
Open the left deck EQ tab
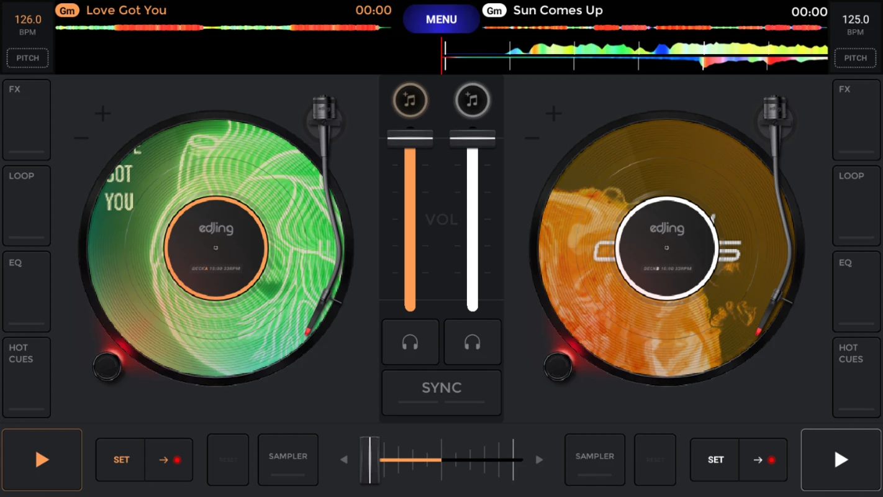(27, 292)
